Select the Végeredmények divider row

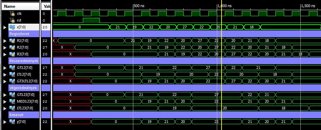[x=21, y=88]
